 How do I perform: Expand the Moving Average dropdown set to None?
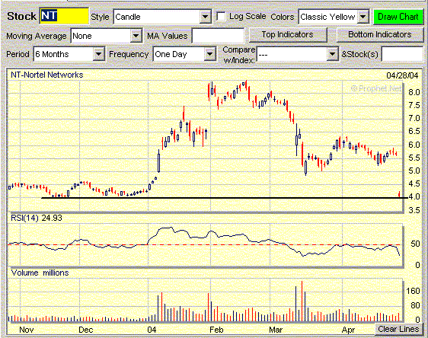[x=107, y=36]
